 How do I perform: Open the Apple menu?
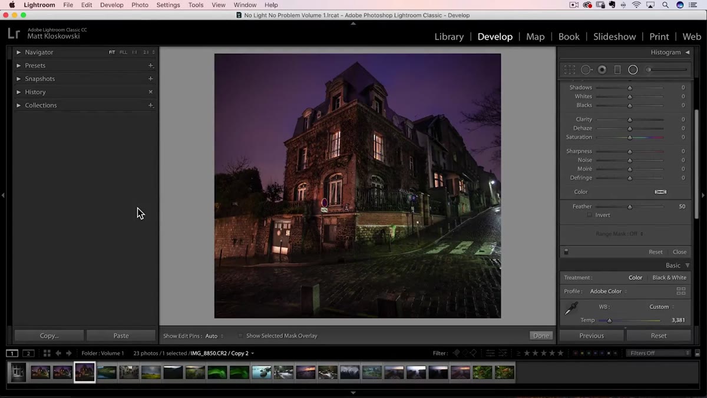[11, 5]
